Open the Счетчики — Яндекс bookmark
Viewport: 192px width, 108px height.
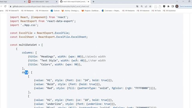(111, 11)
